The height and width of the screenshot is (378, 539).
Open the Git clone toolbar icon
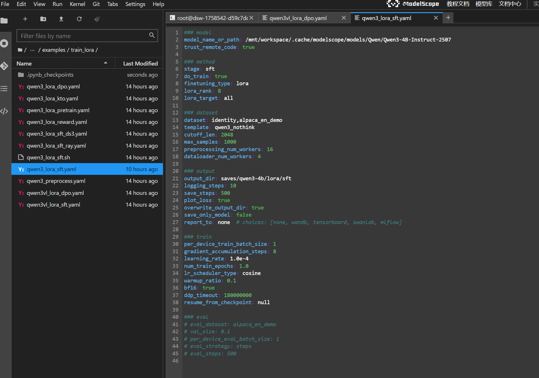coord(97,19)
